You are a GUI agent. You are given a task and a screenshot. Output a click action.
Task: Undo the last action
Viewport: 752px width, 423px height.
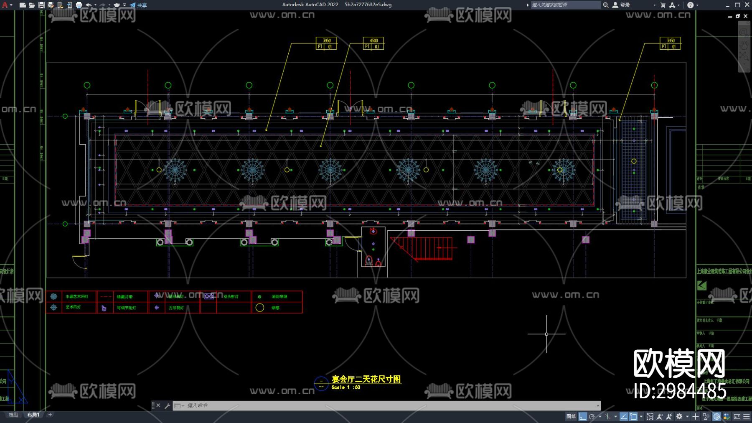coord(88,5)
